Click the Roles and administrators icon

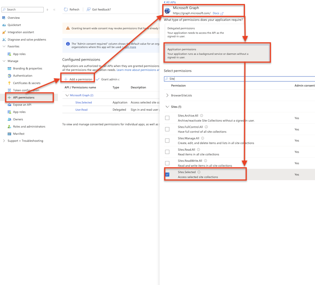click(9, 126)
